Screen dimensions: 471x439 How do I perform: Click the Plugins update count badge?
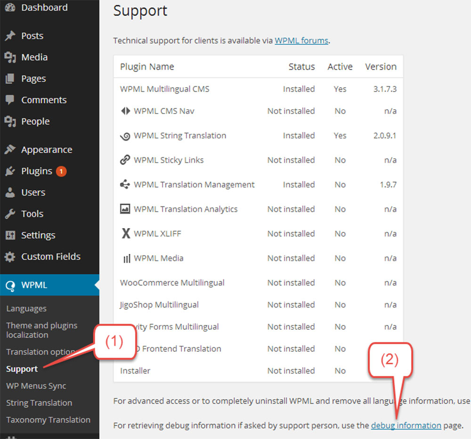(x=61, y=171)
